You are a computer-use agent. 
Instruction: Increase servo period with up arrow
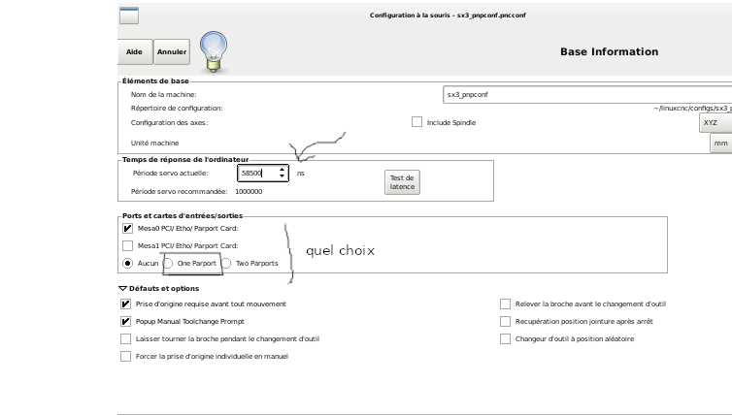tap(282, 170)
